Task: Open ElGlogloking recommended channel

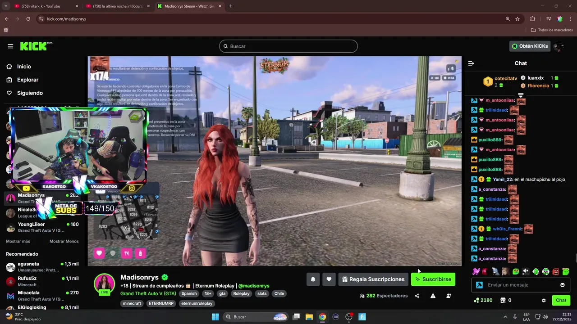Action: (x=42, y=307)
